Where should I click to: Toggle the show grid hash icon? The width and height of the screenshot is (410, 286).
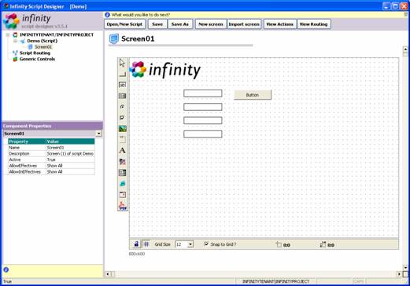pyautogui.click(x=146, y=244)
